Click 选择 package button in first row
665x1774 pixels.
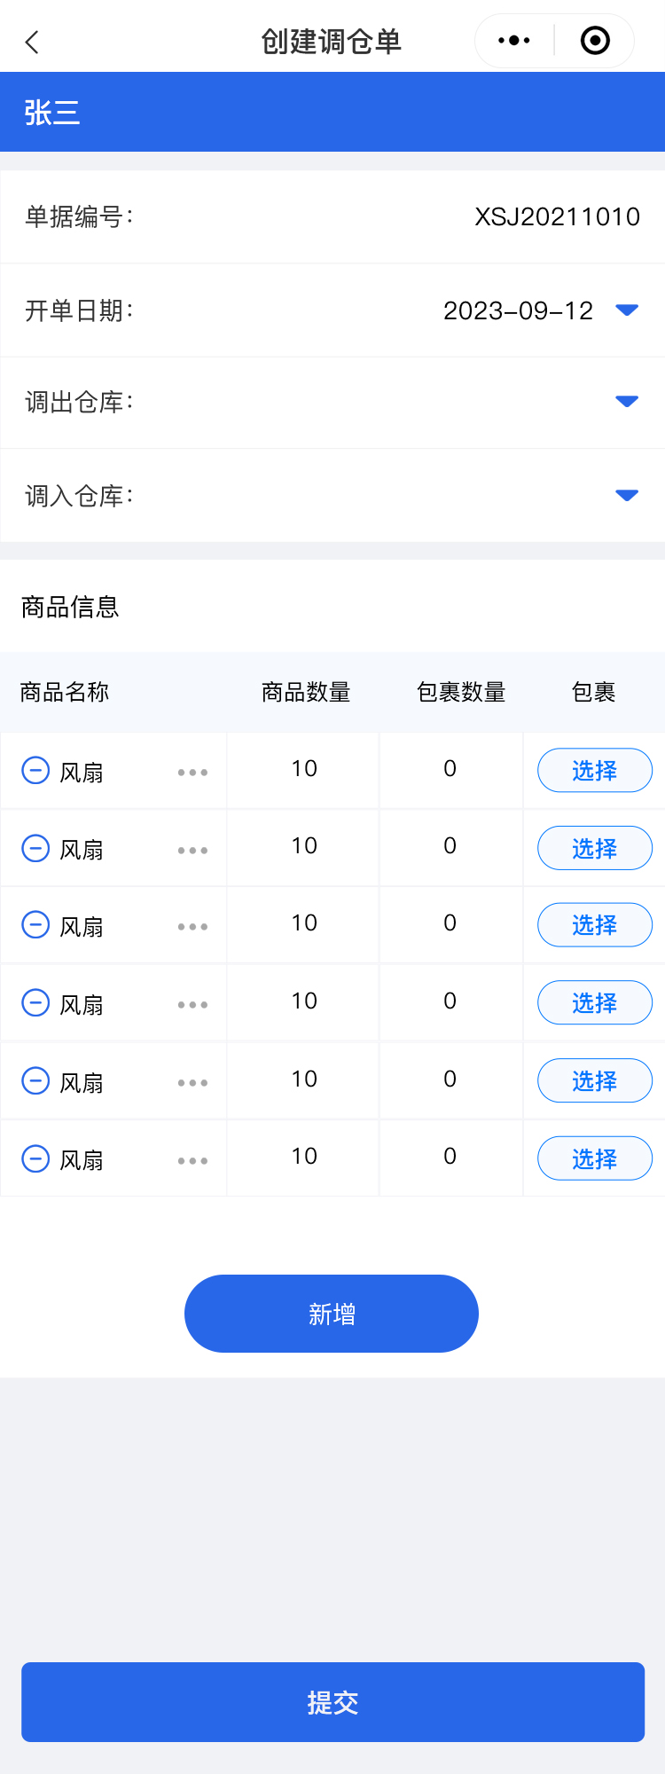pos(594,770)
